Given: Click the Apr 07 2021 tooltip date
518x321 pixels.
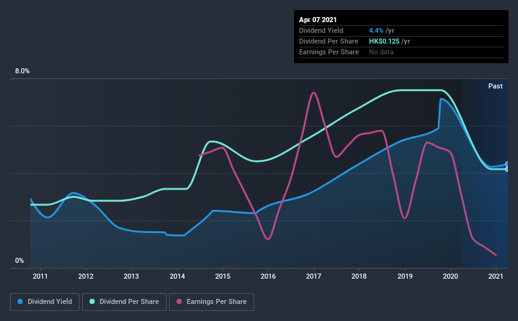Looking at the screenshot, I should coord(318,20).
